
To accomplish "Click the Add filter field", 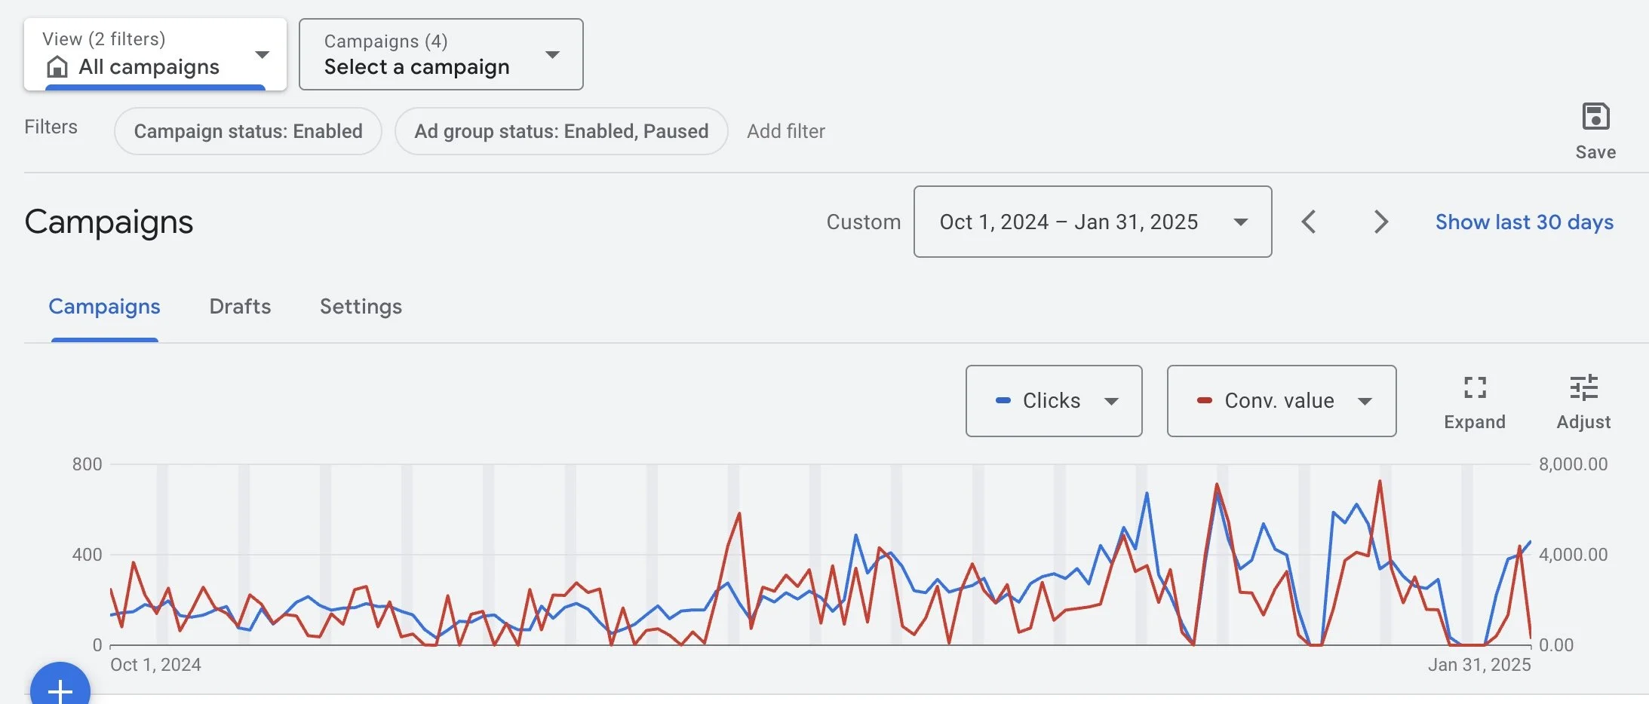I will coord(786,131).
